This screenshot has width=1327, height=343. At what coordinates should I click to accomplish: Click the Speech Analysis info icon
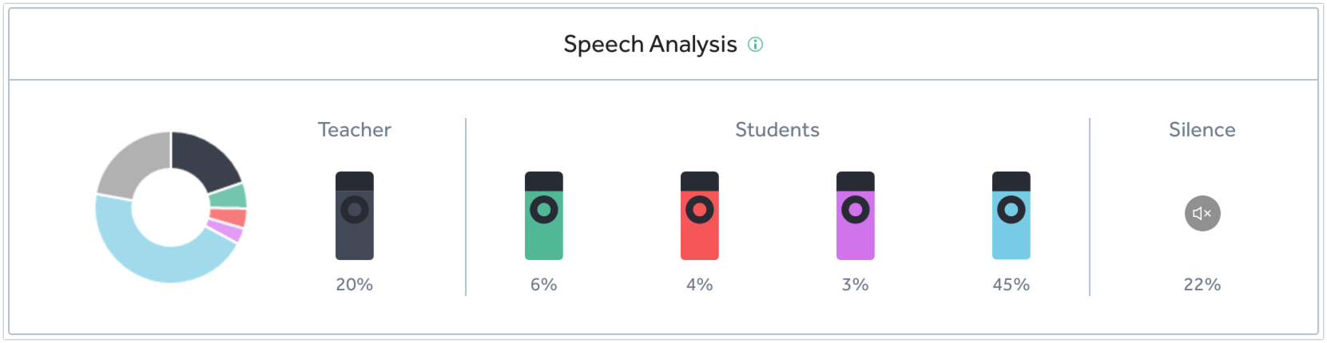(755, 45)
